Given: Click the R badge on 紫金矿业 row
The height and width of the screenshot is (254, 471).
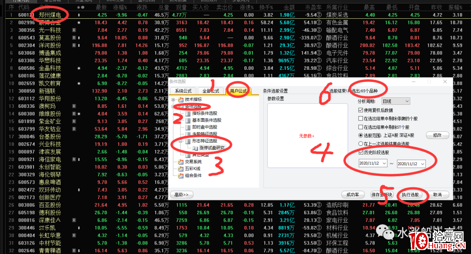Looking at the screenshot, I should [x=74, y=121].
